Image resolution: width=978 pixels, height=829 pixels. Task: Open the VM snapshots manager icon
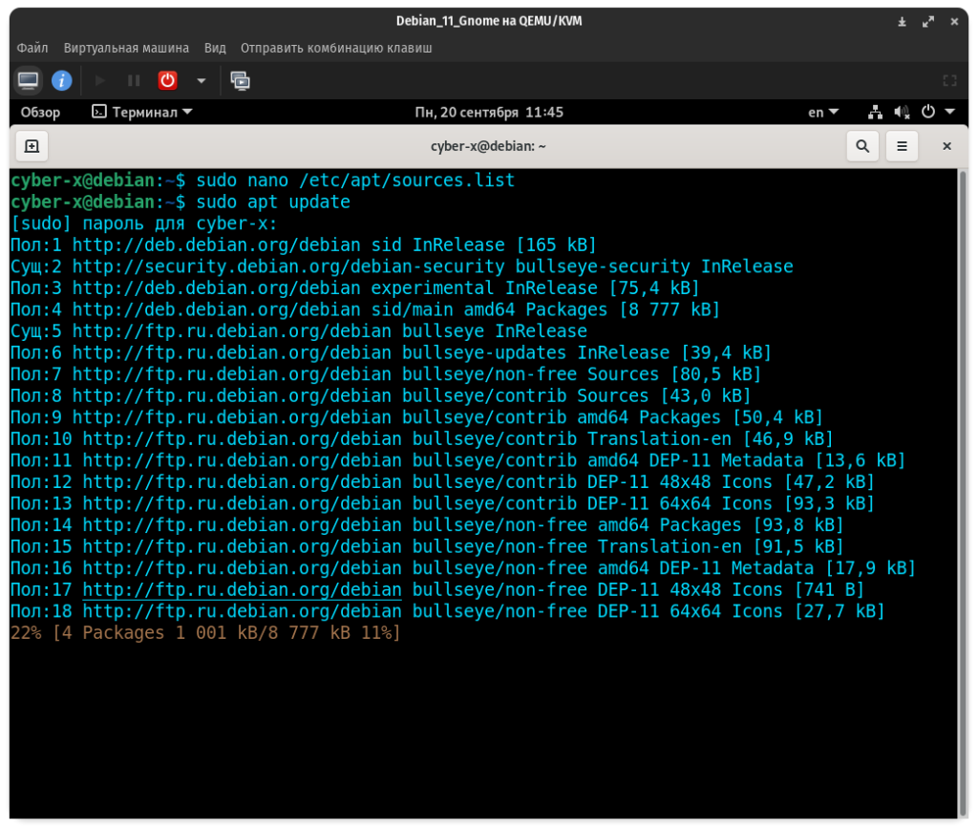[241, 80]
